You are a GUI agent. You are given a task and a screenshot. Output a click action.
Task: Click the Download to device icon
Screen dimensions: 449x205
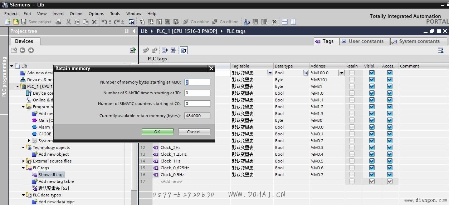pyautogui.click(x=150, y=22)
